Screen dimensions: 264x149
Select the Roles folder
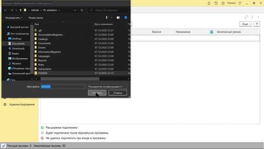click(x=41, y=65)
